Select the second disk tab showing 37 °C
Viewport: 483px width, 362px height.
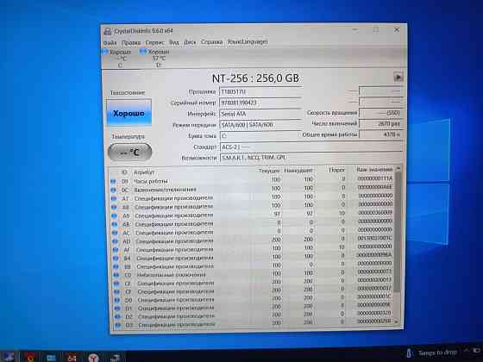click(155, 58)
